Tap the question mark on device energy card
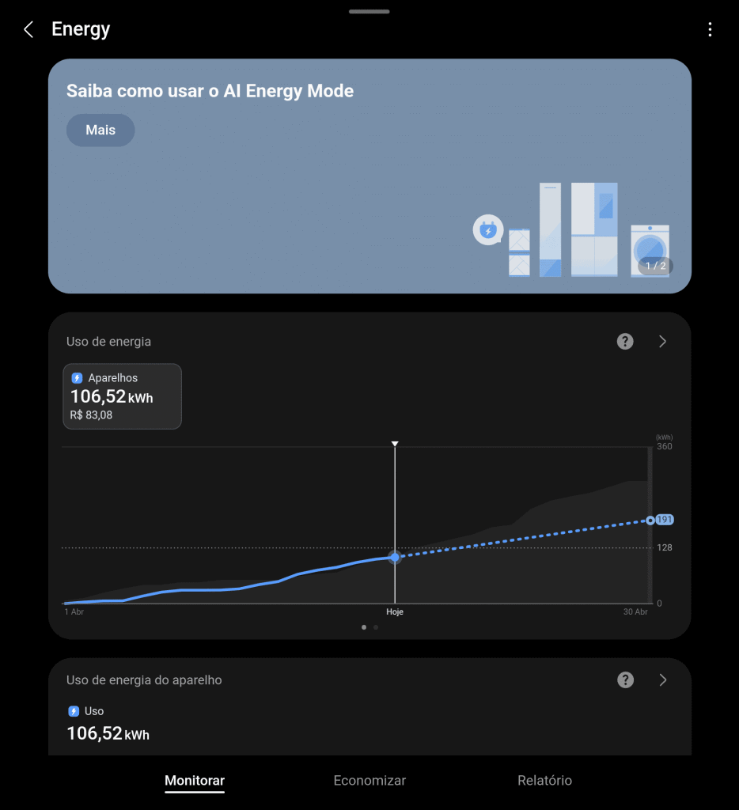 tap(625, 679)
